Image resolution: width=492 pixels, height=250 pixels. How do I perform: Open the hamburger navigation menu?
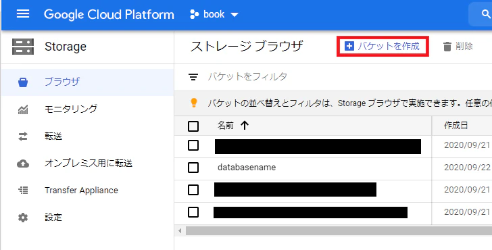[x=23, y=14]
